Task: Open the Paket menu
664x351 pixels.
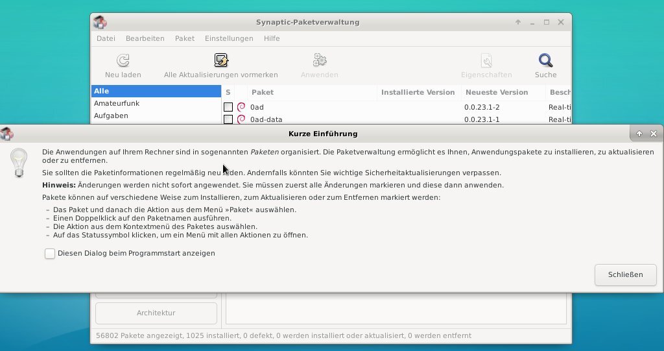Action: coord(185,38)
